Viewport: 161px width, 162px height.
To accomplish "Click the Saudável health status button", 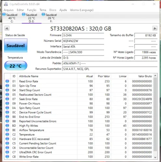I will (16, 46).
